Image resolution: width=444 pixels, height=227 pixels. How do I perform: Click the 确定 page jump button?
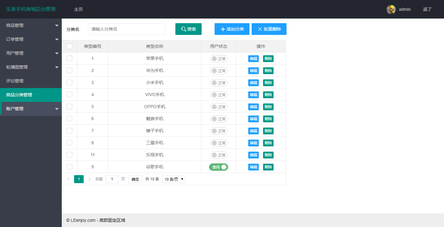click(135, 179)
